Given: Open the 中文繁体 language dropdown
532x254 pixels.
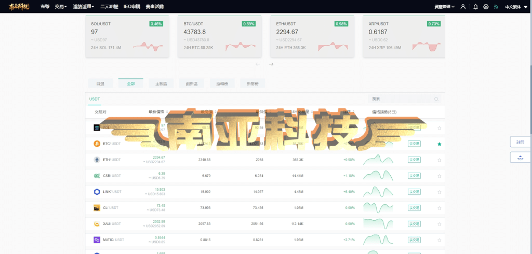Looking at the screenshot, I should (x=516, y=6).
